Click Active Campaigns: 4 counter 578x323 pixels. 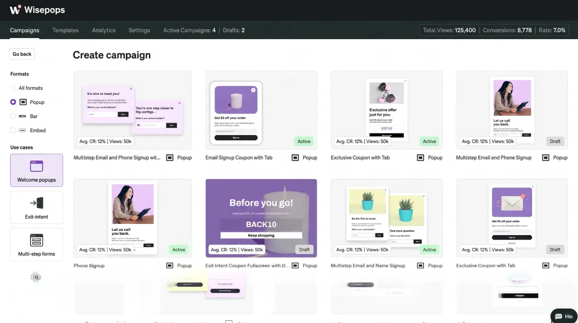click(x=189, y=31)
